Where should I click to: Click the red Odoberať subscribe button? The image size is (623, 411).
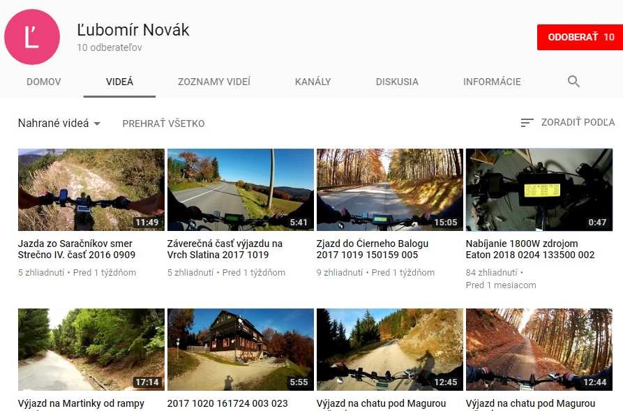(580, 38)
